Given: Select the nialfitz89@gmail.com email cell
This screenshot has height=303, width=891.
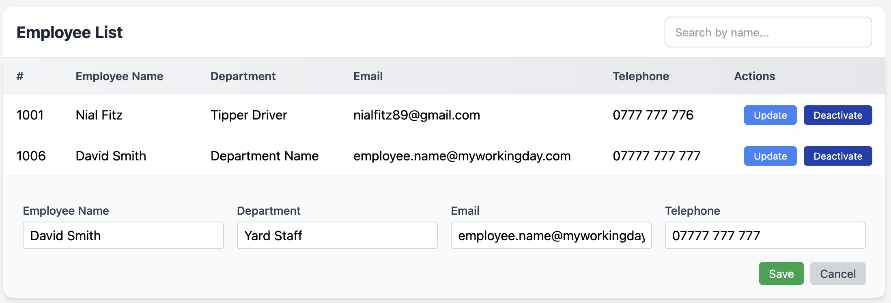Looking at the screenshot, I should pyautogui.click(x=416, y=115).
